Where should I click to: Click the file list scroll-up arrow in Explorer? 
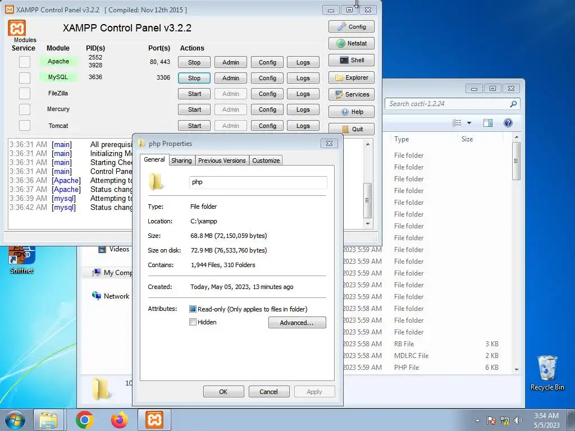coord(517,137)
